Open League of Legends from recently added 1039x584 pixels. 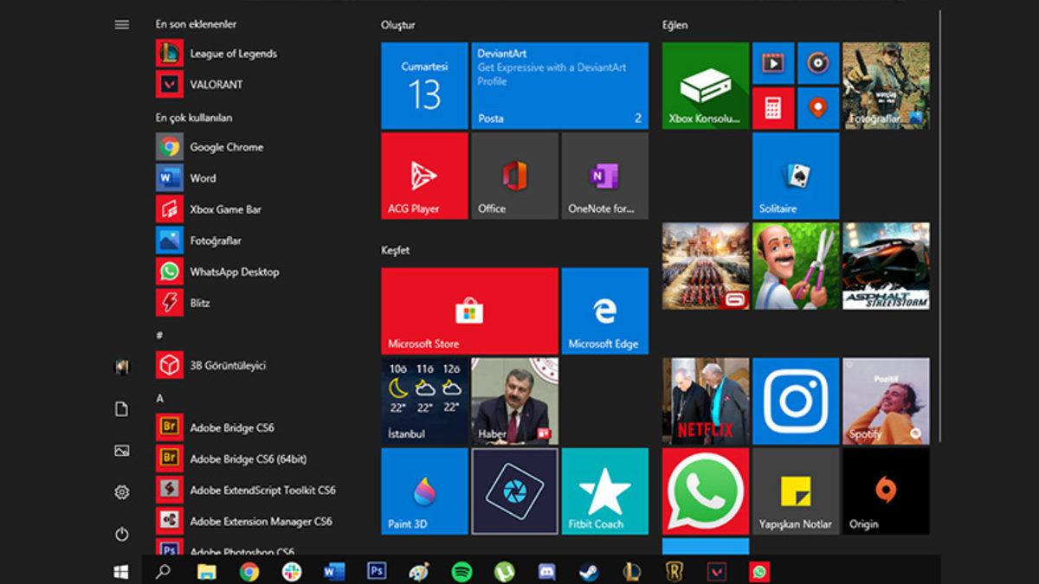[232, 54]
